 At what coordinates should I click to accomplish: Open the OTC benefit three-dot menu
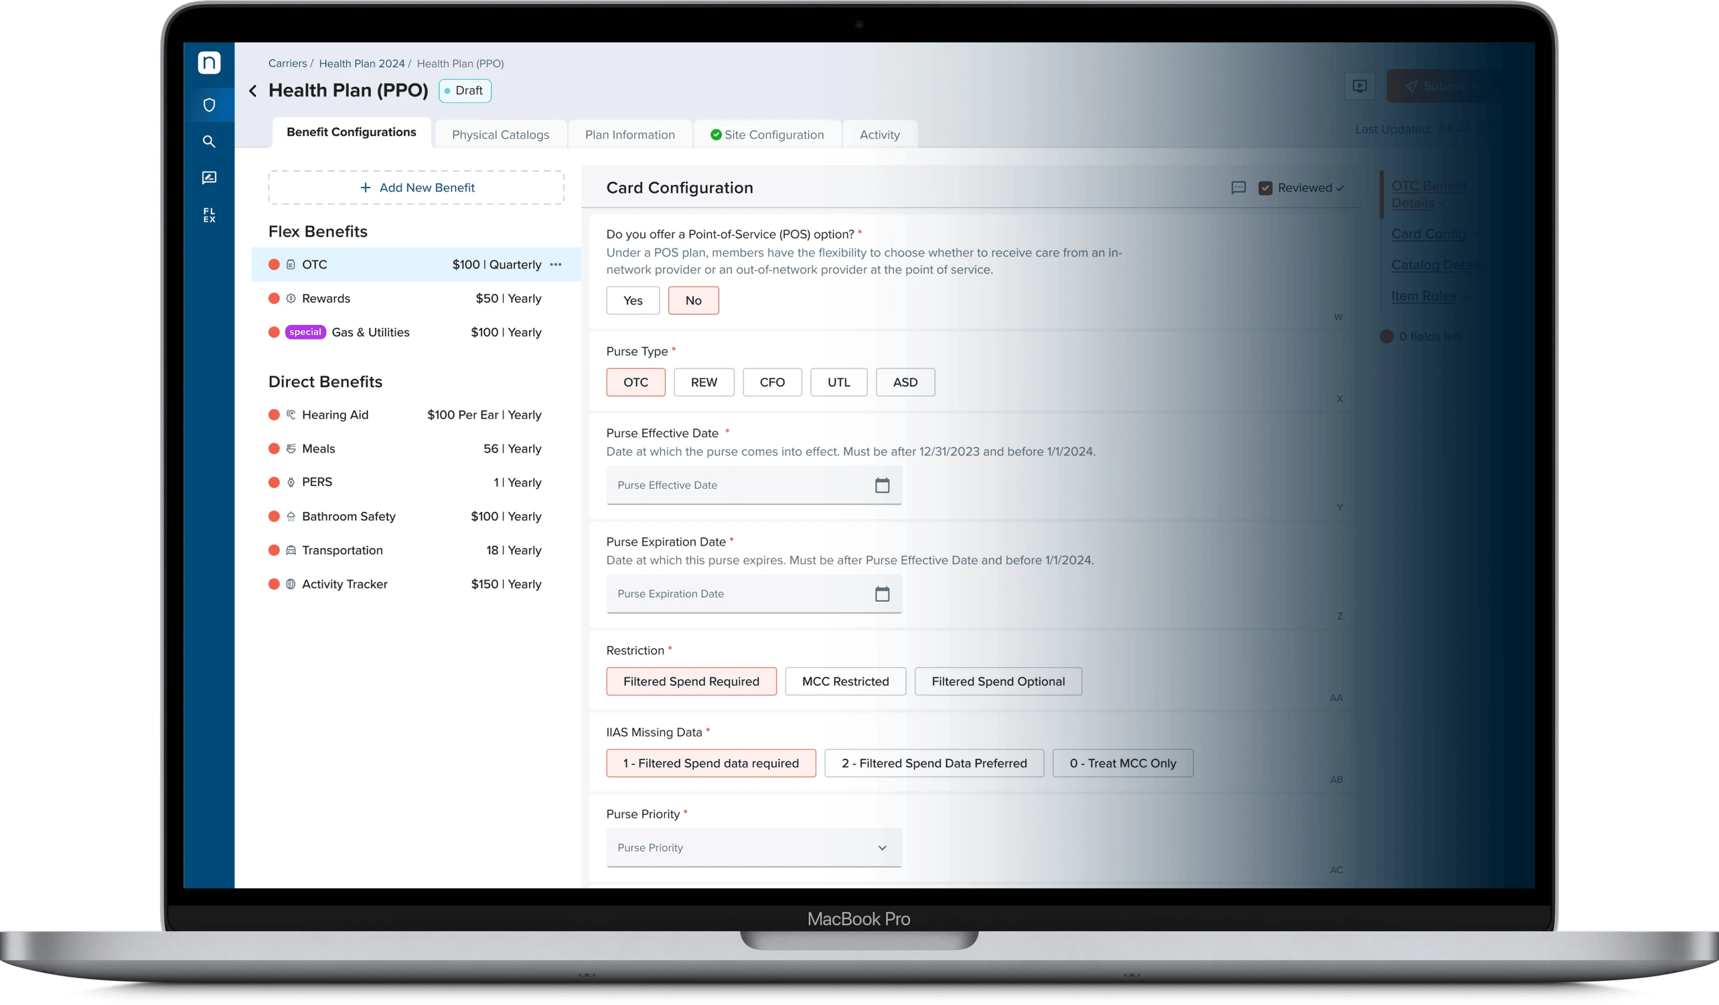click(x=556, y=264)
